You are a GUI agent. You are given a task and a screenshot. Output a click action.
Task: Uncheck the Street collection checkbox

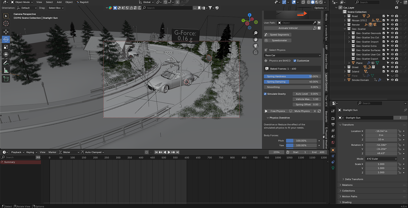click(384, 67)
